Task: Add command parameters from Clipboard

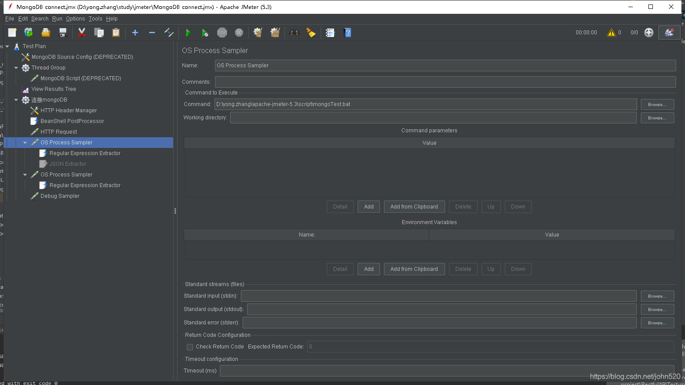Action: tap(414, 207)
